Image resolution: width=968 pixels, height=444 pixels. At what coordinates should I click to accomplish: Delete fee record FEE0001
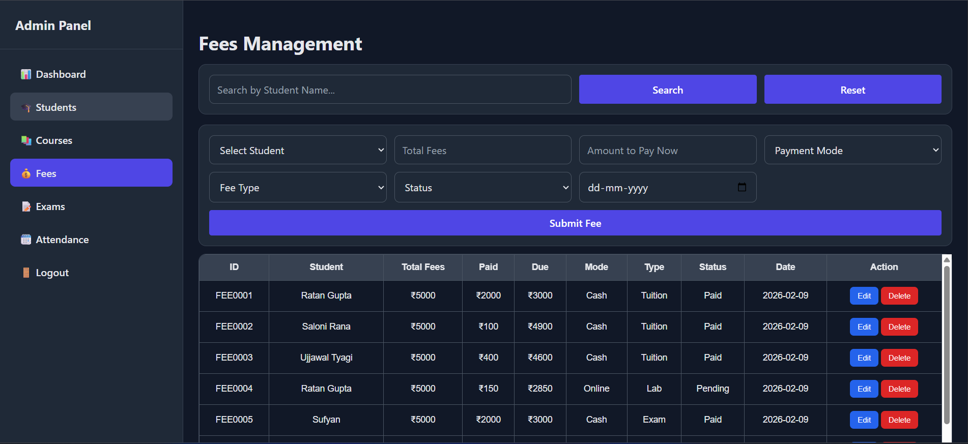click(x=899, y=296)
